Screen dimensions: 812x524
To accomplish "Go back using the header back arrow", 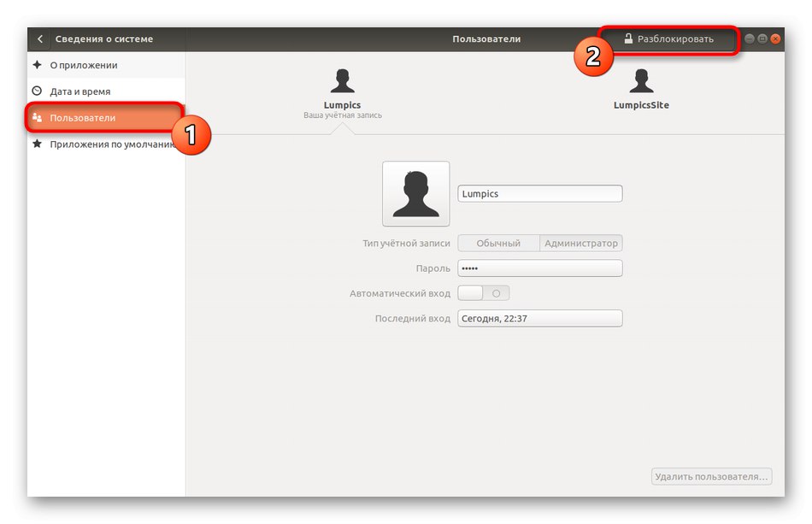I will [x=40, y=38].
